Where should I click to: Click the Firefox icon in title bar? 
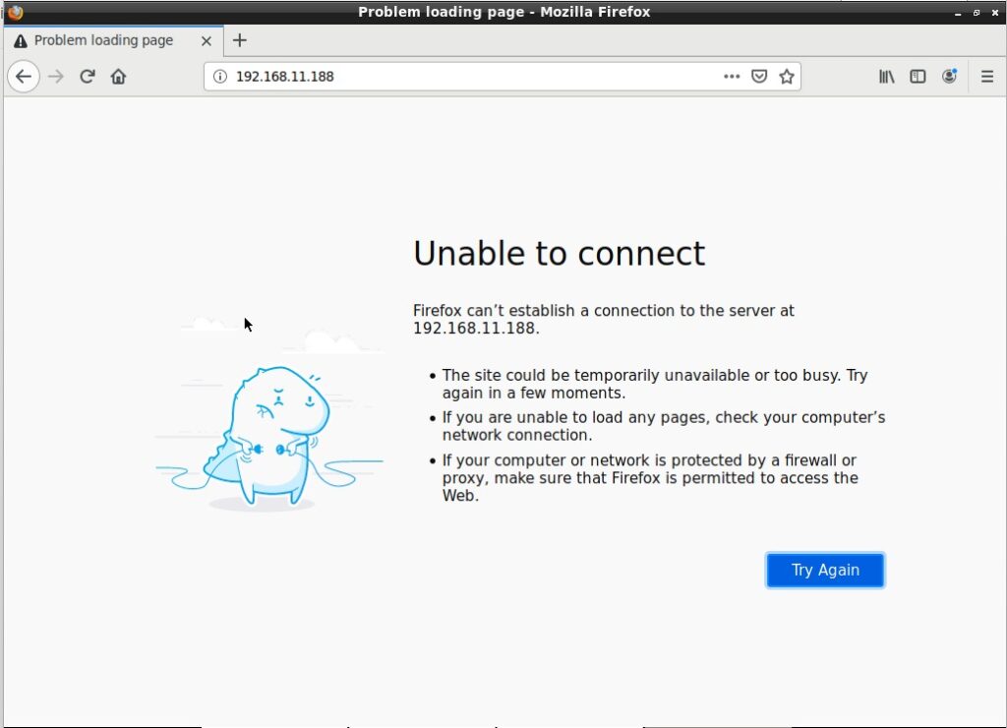(15, 12)
